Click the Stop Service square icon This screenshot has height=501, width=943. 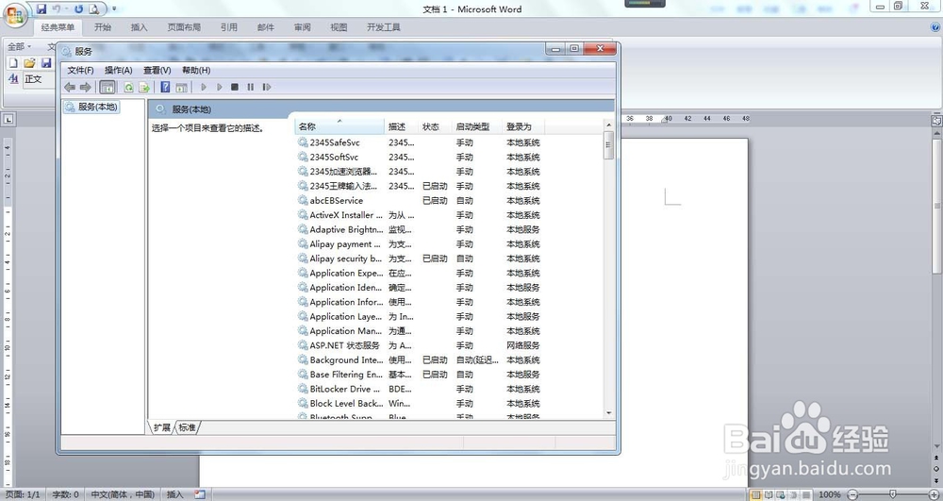(235, 87)
